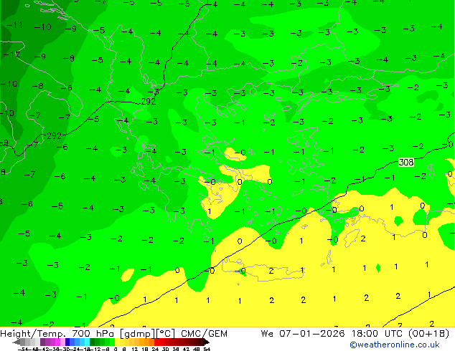Click the '[°C]' unit label

click(165, 334)
